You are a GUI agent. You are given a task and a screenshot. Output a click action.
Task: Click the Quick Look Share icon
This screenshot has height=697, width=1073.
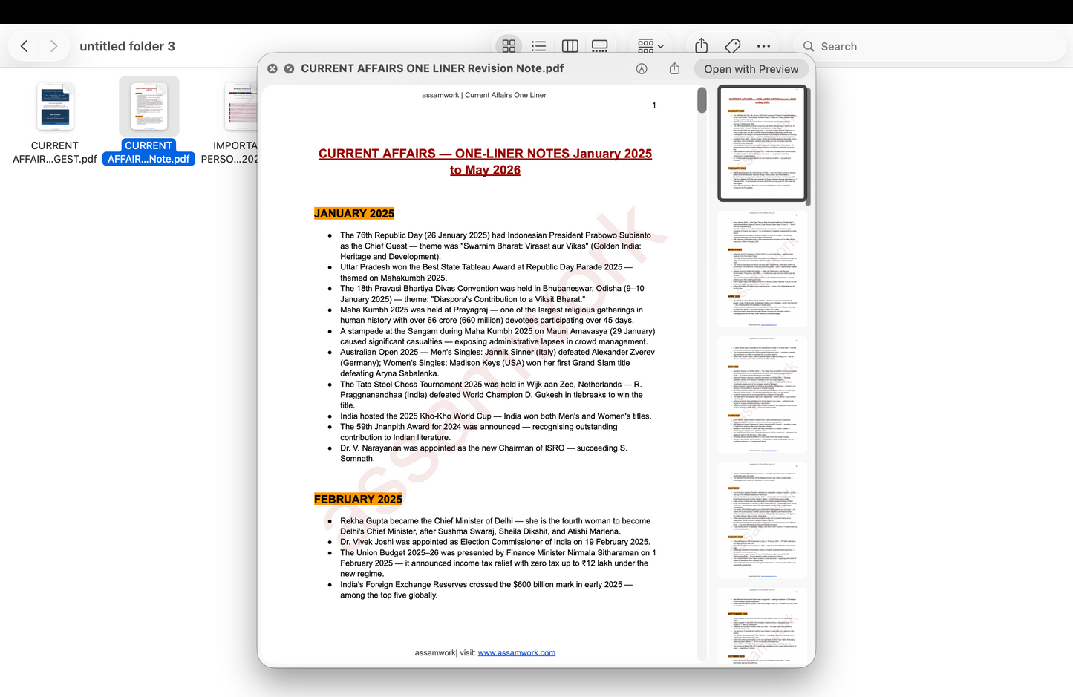coord(674,68)
